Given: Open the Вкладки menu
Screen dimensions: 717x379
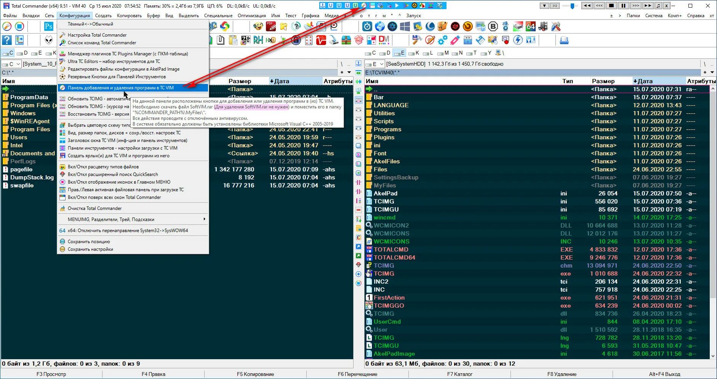Looking at the screenshot, I should pyautogui.click(x=31, y=16).
